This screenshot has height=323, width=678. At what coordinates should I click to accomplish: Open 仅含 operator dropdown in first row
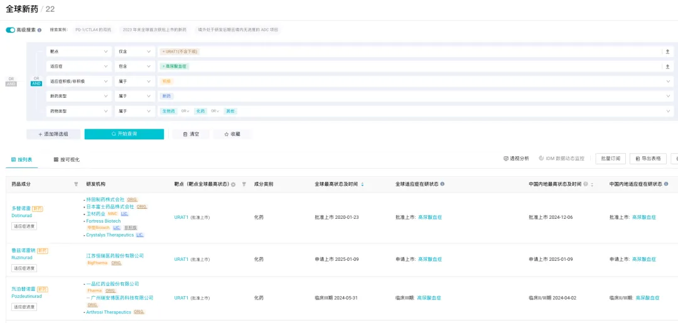point(134,51)
